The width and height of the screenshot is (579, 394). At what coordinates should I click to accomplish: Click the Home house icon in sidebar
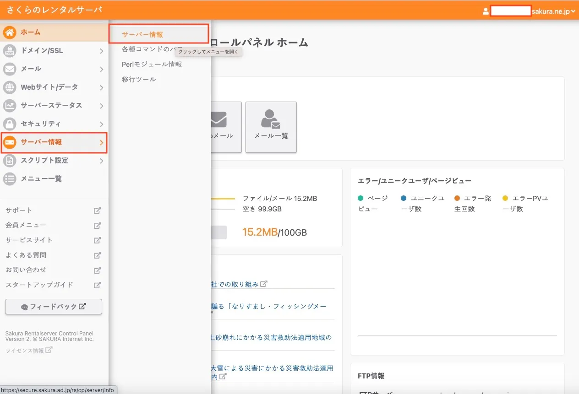10,32
